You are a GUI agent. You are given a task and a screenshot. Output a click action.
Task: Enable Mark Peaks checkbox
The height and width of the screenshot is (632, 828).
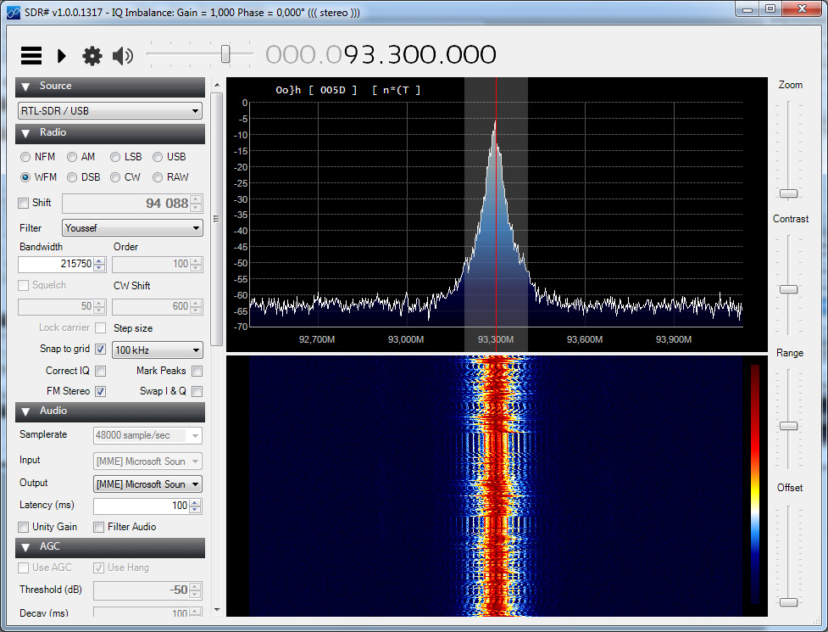pos(197,371)
